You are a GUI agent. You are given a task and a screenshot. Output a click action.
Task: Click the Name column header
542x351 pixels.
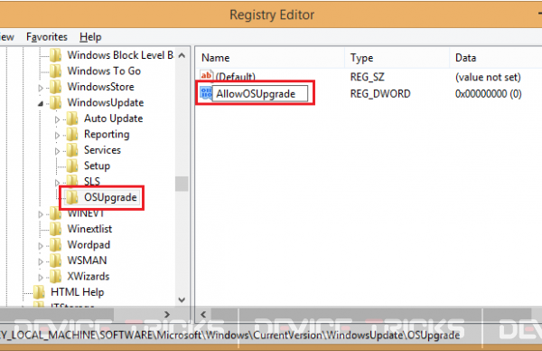click(x=270, y=58)
